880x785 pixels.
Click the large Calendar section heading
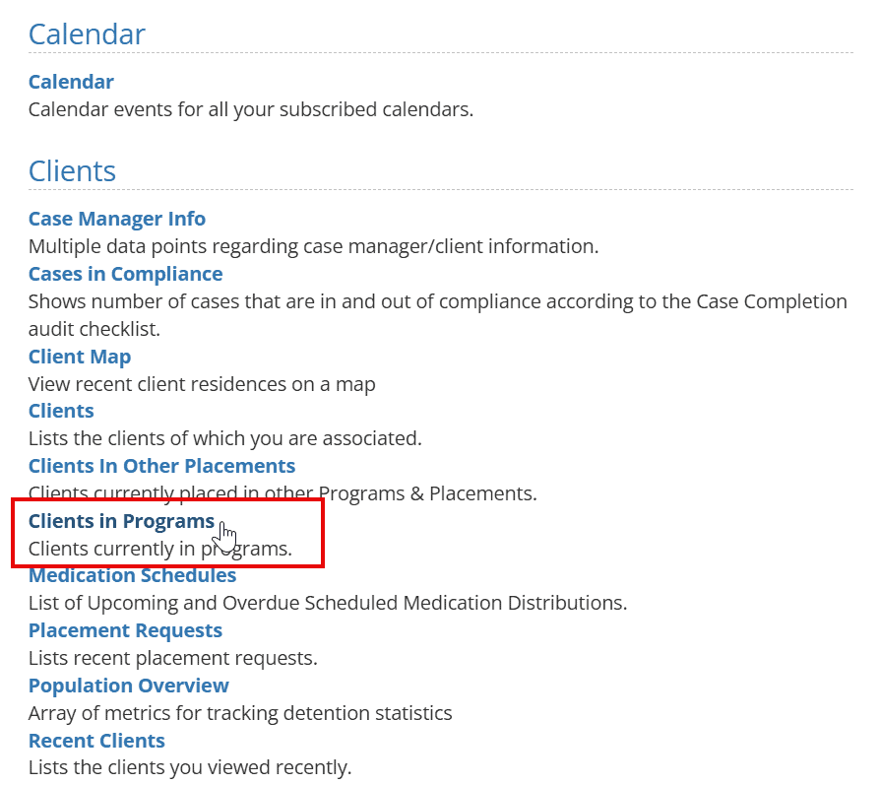click(87, 34)
